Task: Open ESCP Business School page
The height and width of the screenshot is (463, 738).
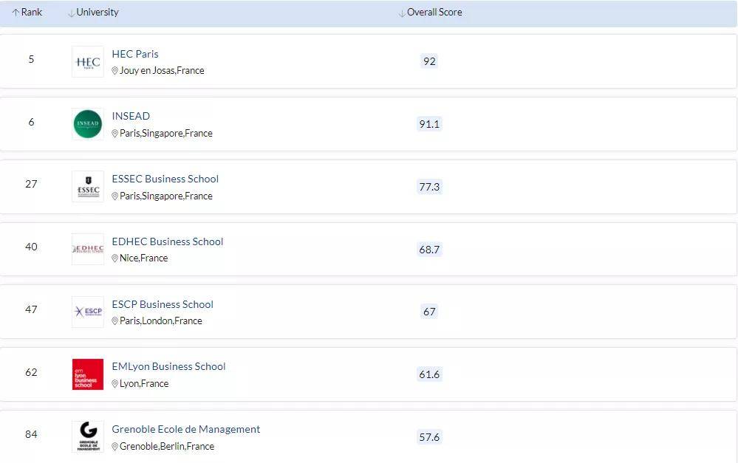Action: coord(163,304)
